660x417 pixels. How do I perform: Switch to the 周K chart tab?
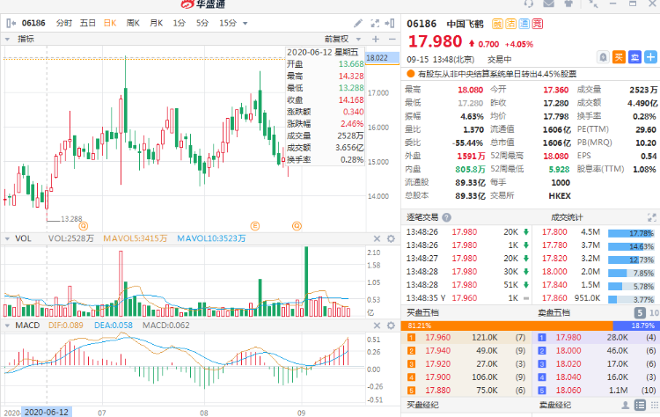[133, 22]
